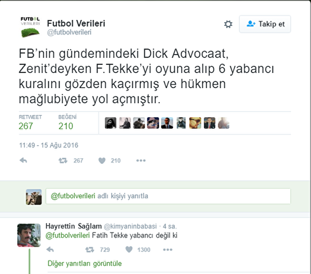Open more options ellipsis under main tweet
Image resolution: width=311 pixels, height=274 pixels.
point(141,160)
